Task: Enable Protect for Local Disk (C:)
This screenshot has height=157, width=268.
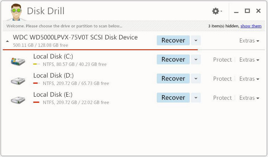Action: 222,60
